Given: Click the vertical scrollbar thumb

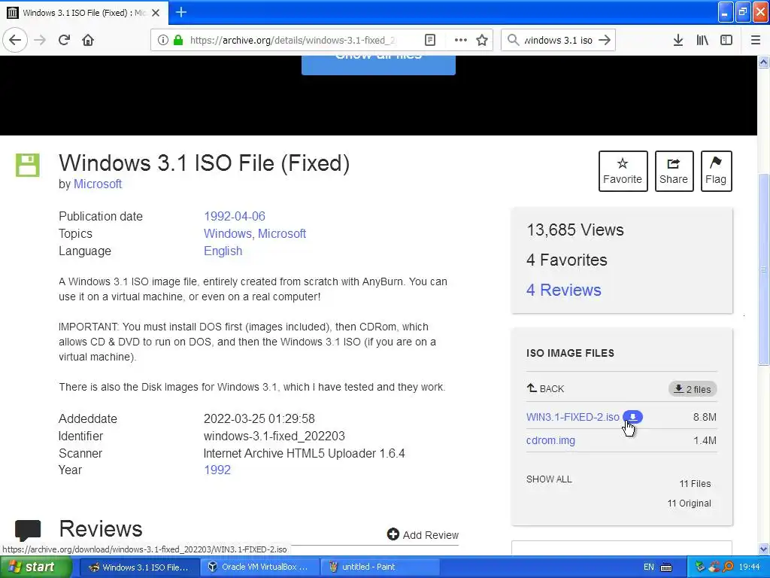Looking at the screenshot, I should 763,269.
